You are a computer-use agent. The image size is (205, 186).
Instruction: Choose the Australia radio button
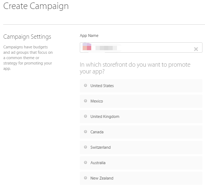86,162
